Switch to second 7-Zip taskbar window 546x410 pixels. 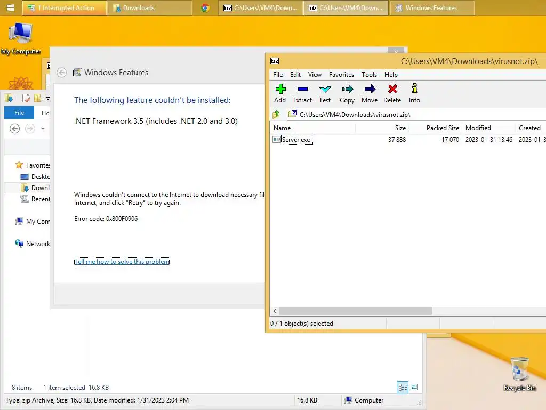point(346,8)
